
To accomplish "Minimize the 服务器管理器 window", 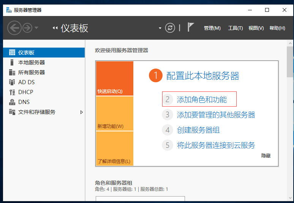I will point(250,10).
